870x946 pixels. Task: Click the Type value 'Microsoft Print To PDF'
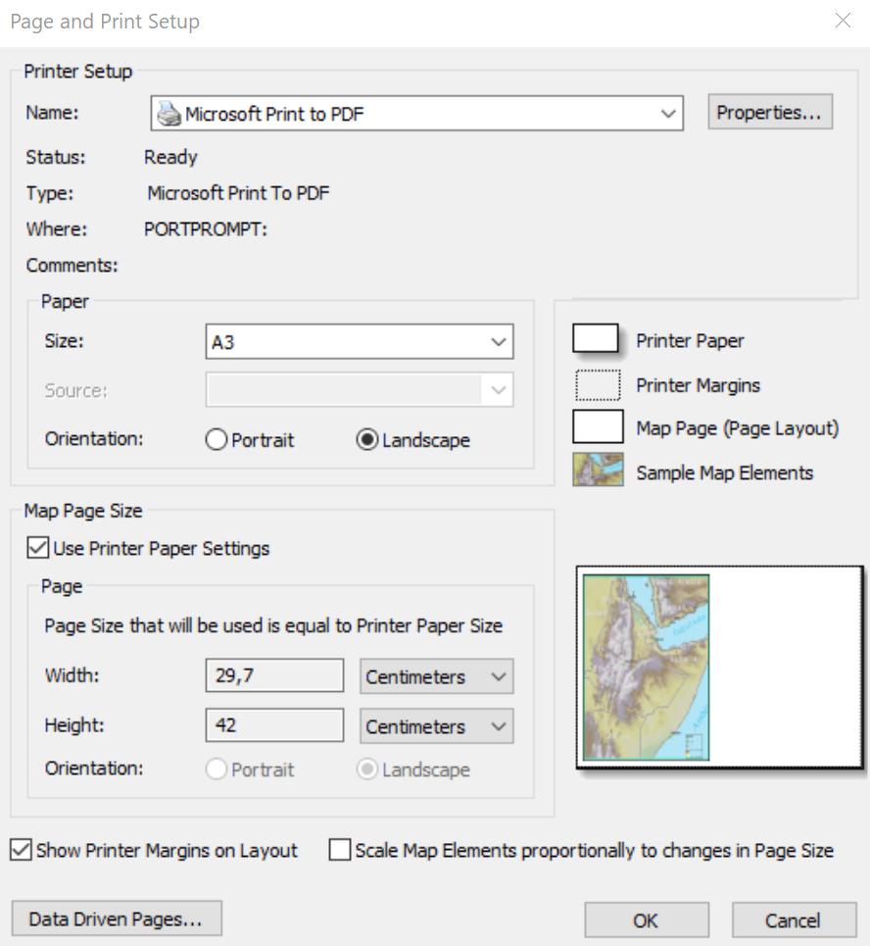pyautogui.click(x=238, y=193)
